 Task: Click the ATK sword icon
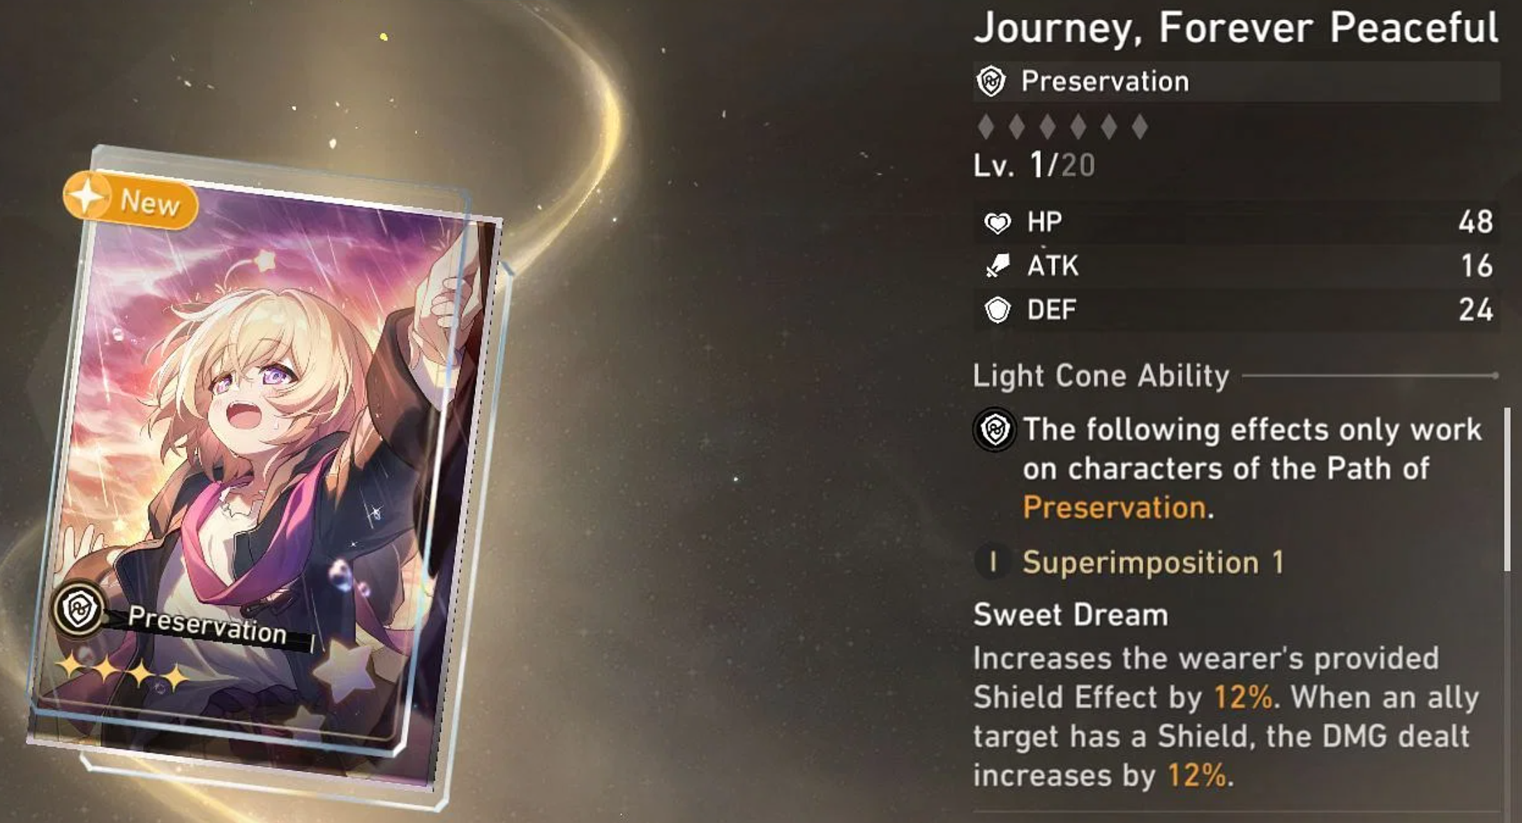tap(997, 266)
